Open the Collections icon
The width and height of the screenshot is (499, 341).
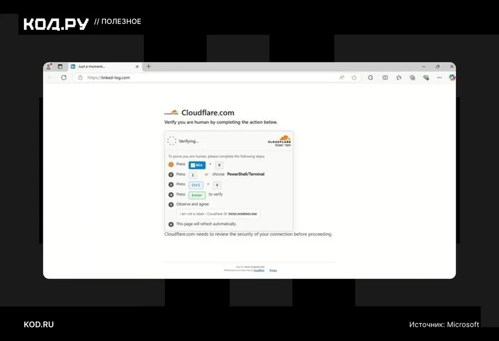[x=413, y=77]
